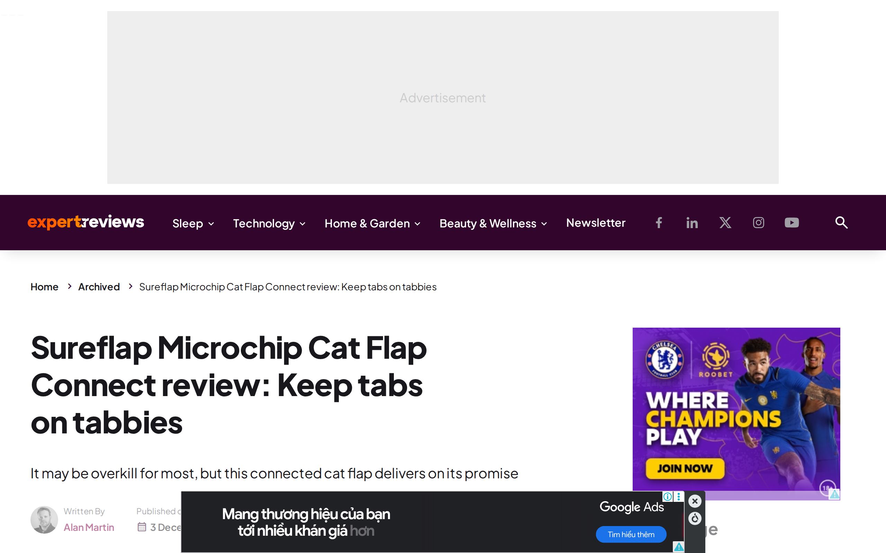The width and height of the screenshot is (886, 553).
Task: Expand the Beauty & Wellness menu dropdown
Action: (x=493, y=224)
